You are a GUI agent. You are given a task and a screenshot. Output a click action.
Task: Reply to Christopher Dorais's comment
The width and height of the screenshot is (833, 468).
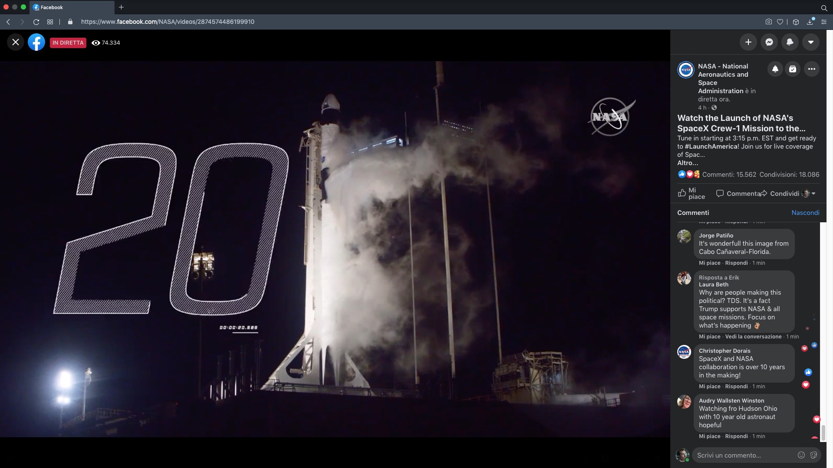(x=736, y=387)
